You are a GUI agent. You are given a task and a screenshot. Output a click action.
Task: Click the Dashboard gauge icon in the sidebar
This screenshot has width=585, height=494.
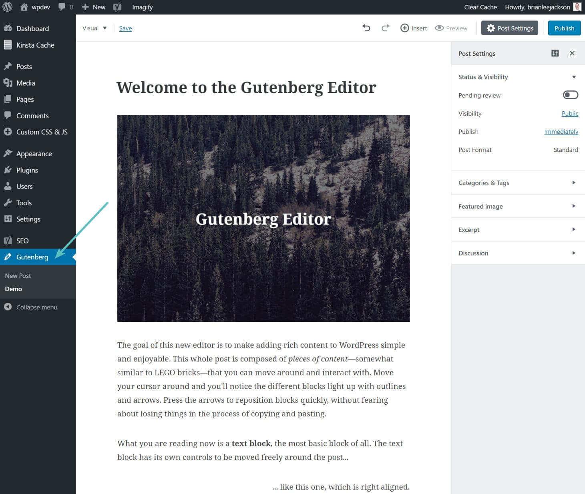8,28
